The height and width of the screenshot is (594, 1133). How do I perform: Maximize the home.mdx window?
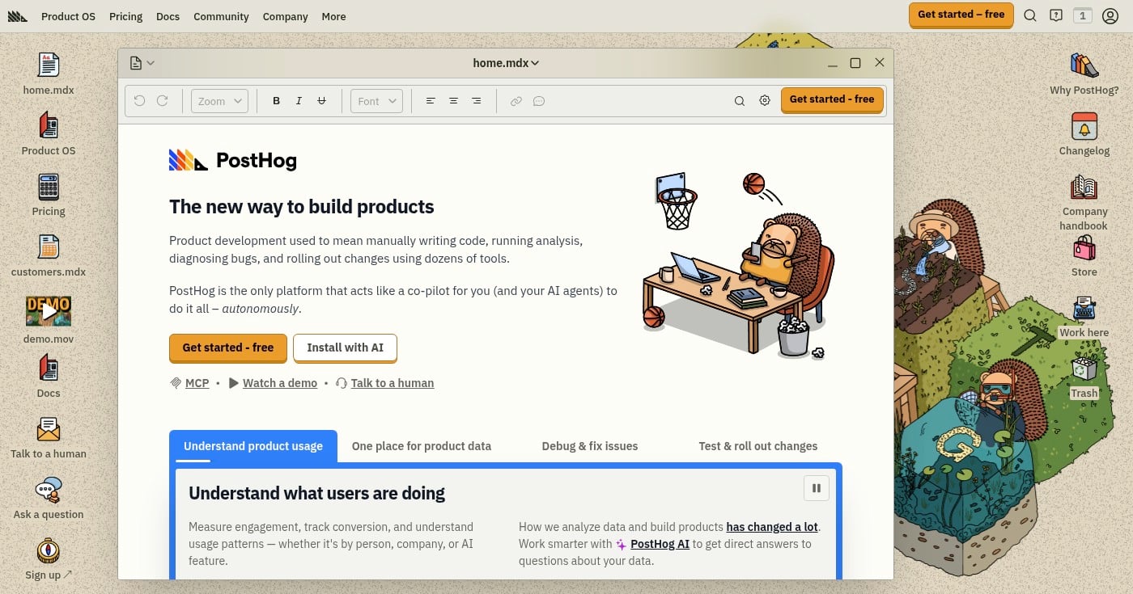click(x=855, y=63)
